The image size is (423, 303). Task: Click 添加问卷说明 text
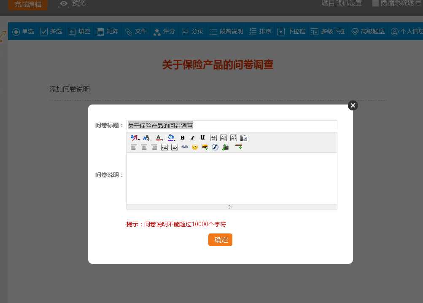[x=70, y=89]
